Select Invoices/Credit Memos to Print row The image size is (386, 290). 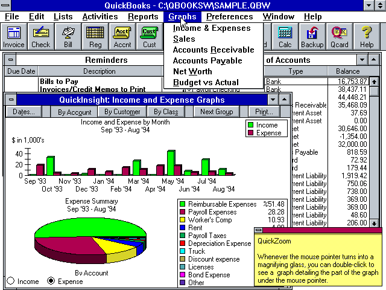(x=92, y=89)
